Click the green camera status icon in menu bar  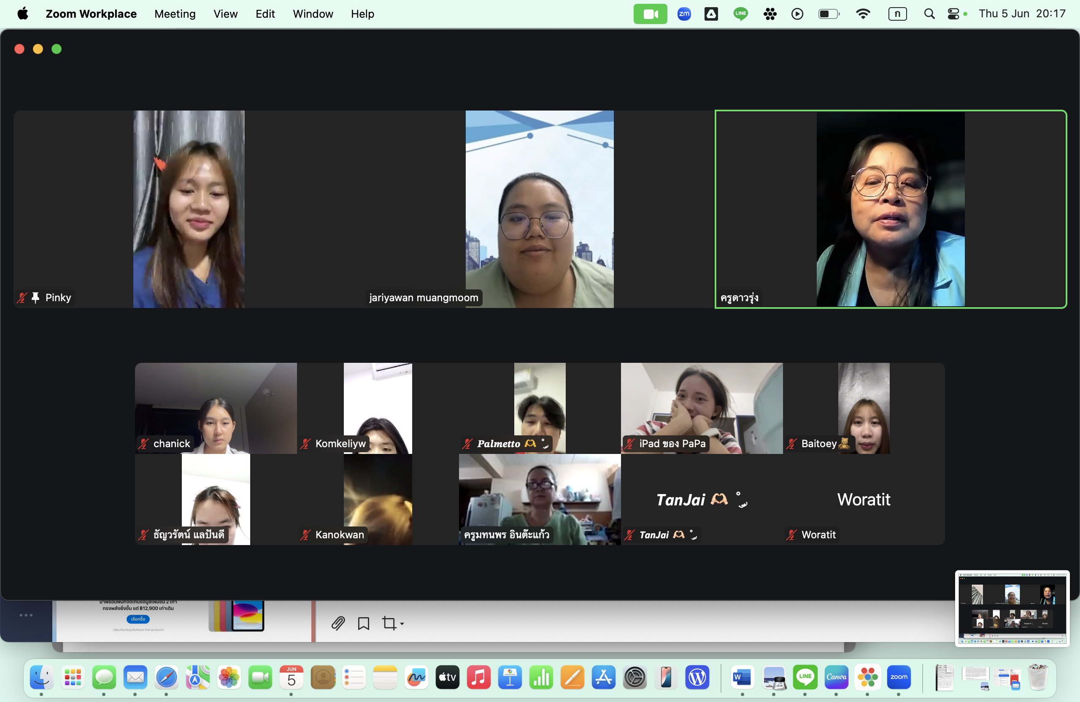click(650, 13)
